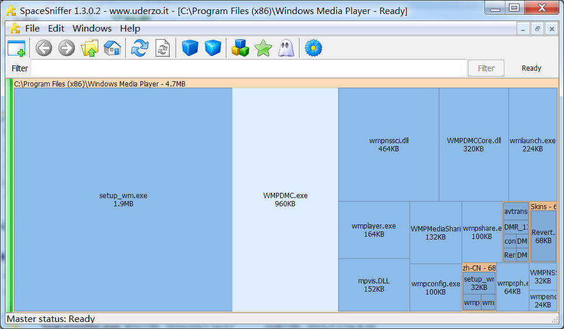Start new master scan with blue arrows icon
The image size is (564, 329).
pos(139,48)
